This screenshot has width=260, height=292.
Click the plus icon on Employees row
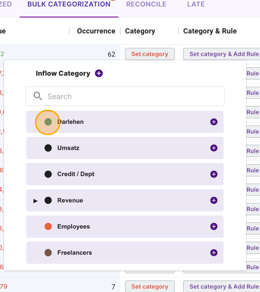click(214, 226)
